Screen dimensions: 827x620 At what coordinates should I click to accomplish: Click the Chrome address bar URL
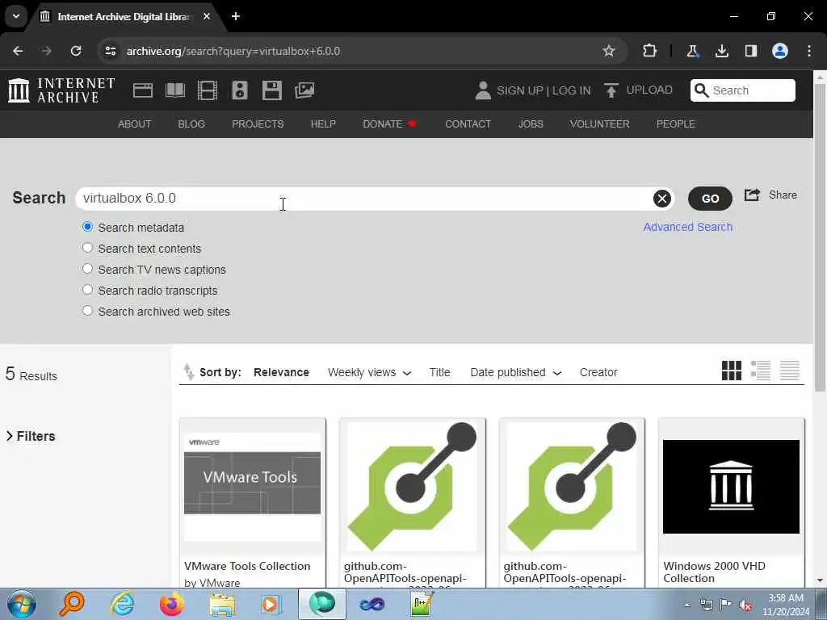pos(233,51)
